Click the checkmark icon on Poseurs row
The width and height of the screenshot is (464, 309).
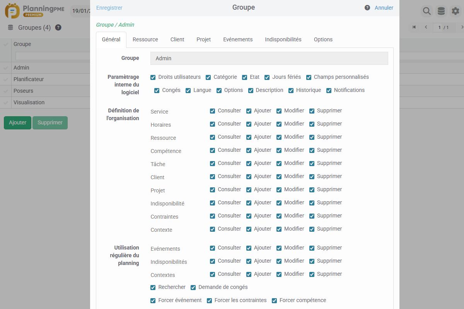(5, 91)
